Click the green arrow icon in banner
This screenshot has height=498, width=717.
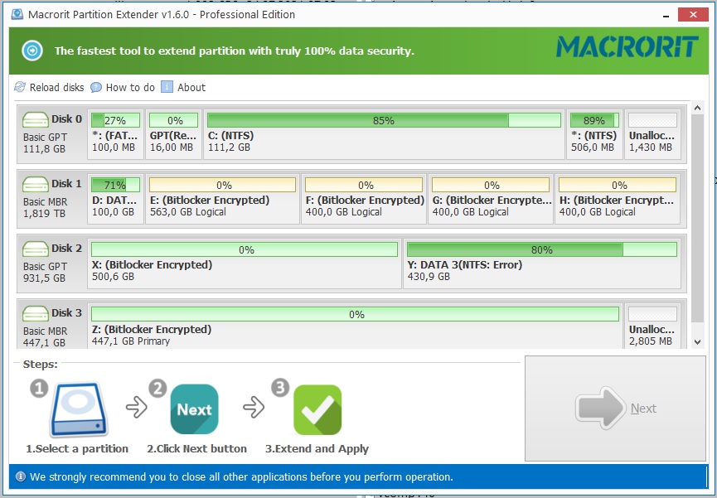31,51
